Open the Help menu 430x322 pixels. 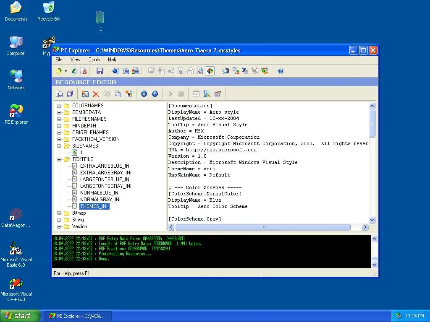pyautogui.click(x=113, y=60)
